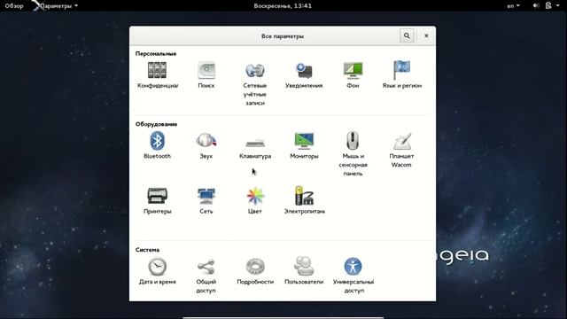Open the en keyboard layout dropdown
The height and width of the screenshot is (319, 567).
pos(513,6)
